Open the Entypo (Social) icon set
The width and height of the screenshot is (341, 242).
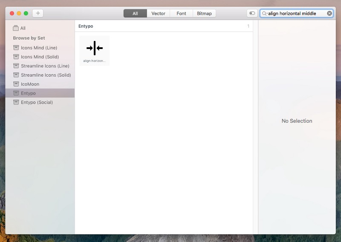click(37, 102)
